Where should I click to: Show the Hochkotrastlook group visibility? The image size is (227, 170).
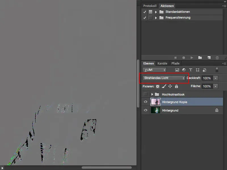[146, 94]
